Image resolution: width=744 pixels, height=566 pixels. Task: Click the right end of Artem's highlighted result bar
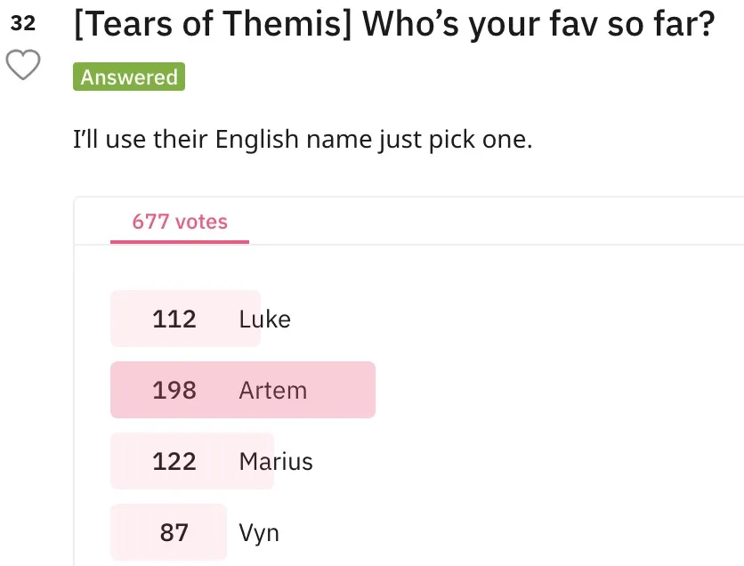click(x=365, y=390)
